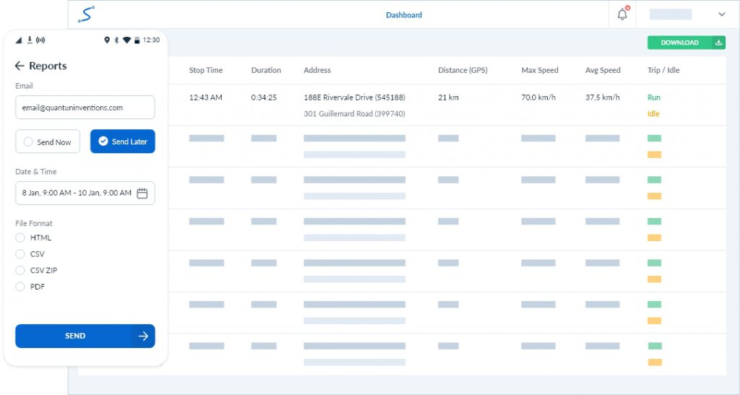Viewport: 740px width, 395px height.
Task: Click the S logo in header
Action: click(x=86, y=14)
